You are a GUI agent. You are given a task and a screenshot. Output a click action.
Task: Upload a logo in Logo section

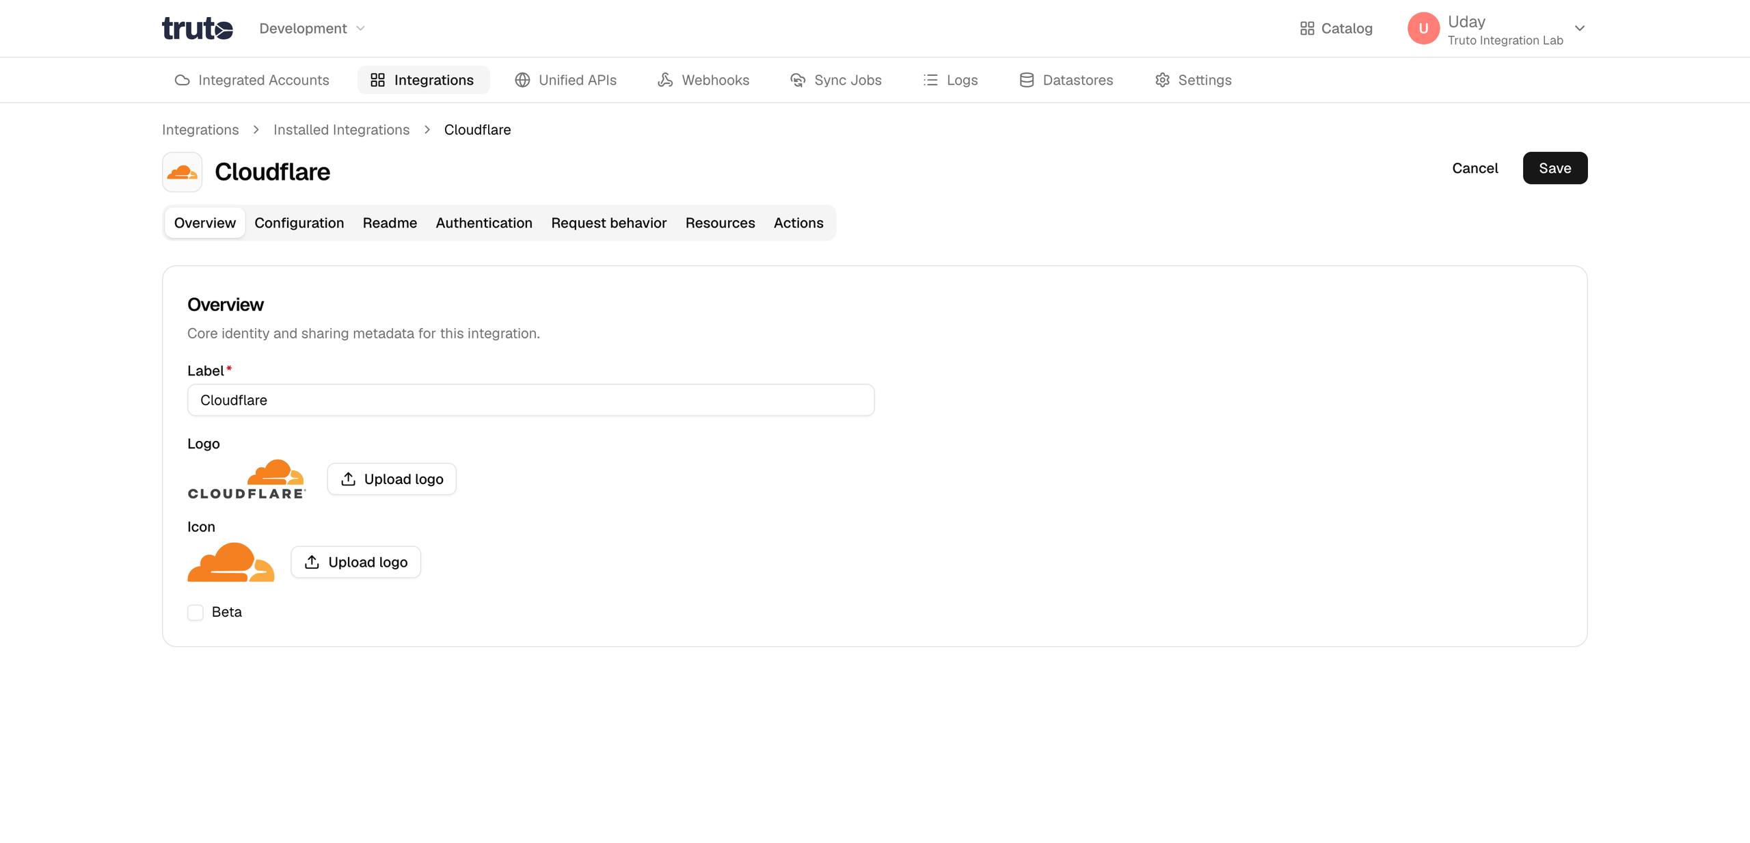[x=392, y=479]
